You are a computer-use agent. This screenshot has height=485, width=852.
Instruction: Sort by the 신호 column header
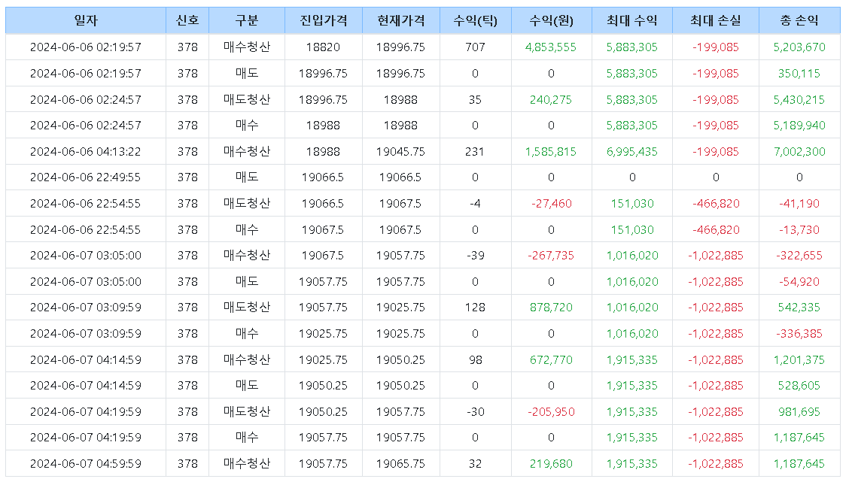(x=187, y=20)
